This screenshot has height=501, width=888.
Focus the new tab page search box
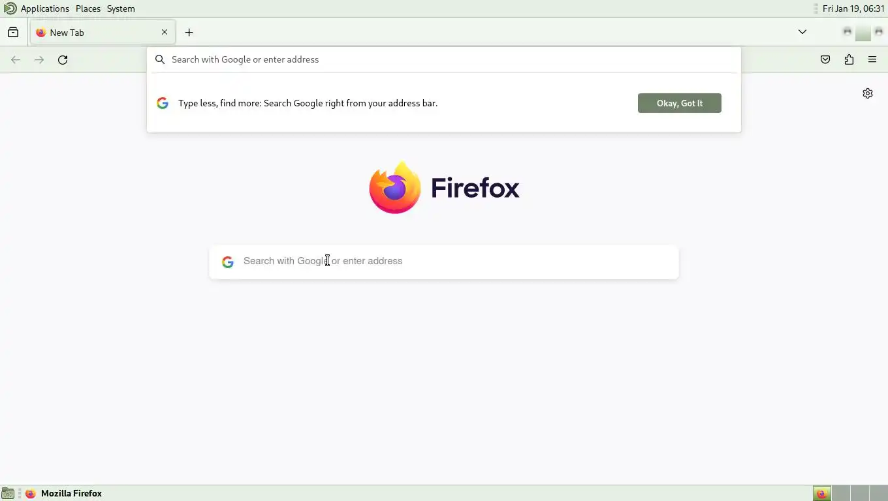click(444, 262)
